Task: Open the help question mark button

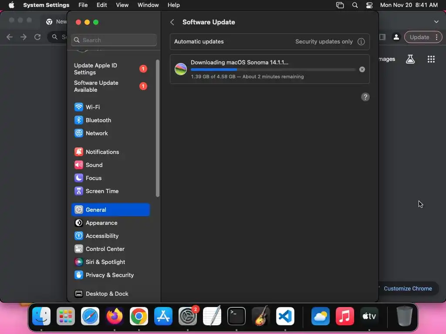Action: 365,97
